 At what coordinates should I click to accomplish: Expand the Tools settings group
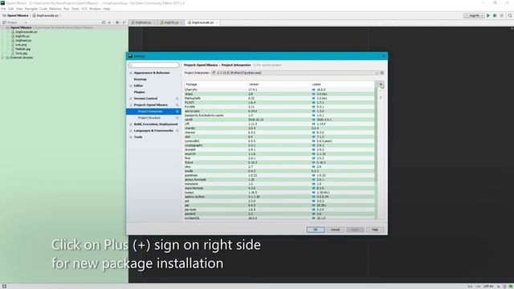click(131, 137)
